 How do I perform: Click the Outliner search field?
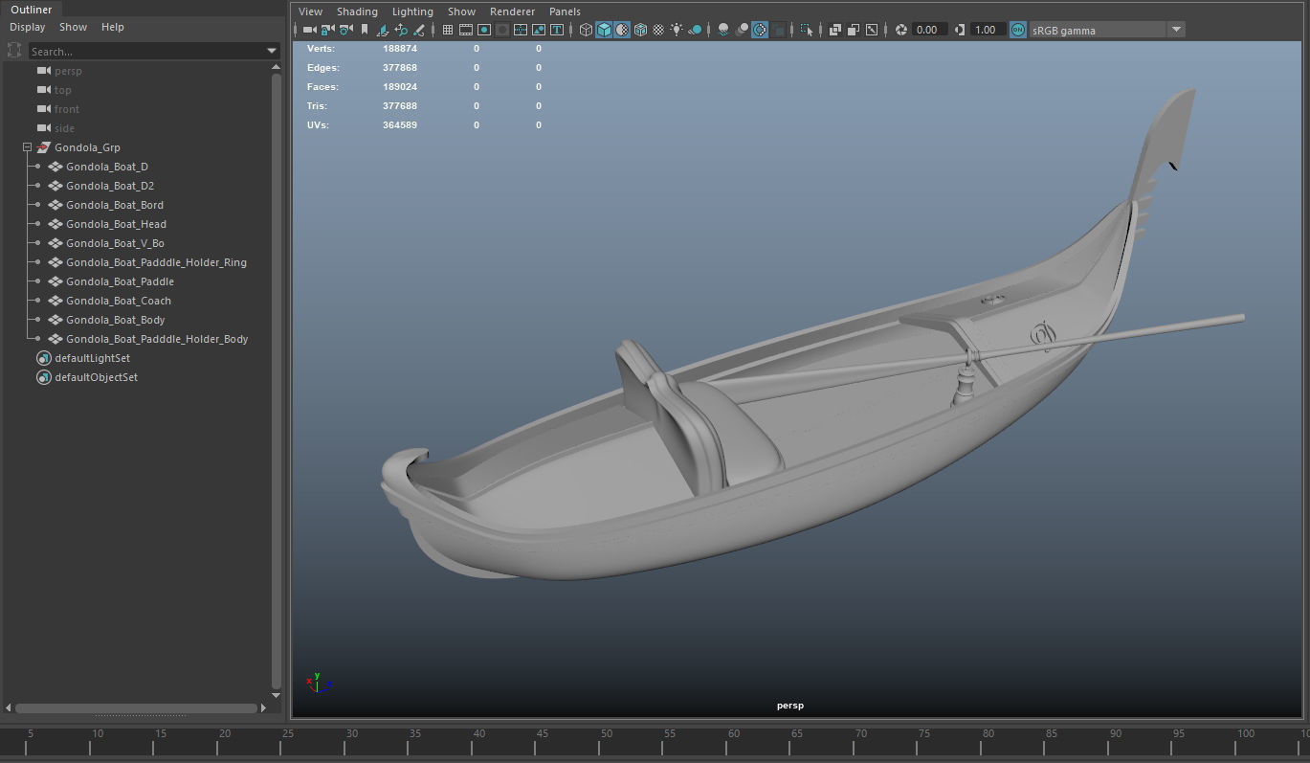click(145, 51)
